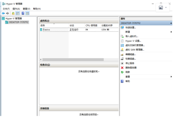Open 虚拟交换机管理器... action link
Viewport: 174px width, 117px height.
point(135,45)
